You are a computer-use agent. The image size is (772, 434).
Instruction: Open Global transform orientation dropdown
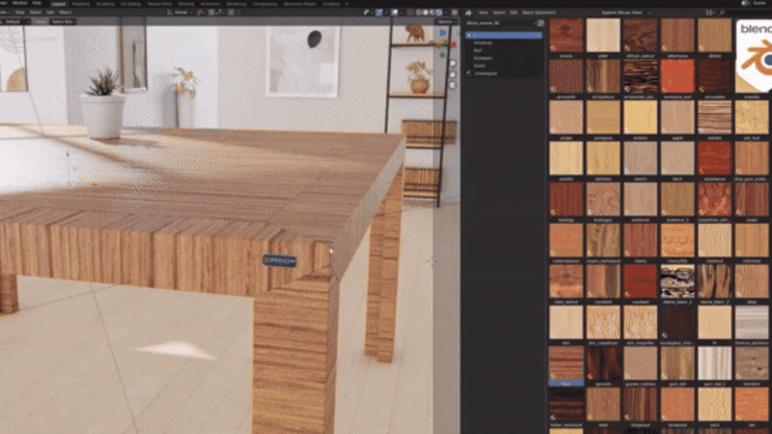pos(179,13)
